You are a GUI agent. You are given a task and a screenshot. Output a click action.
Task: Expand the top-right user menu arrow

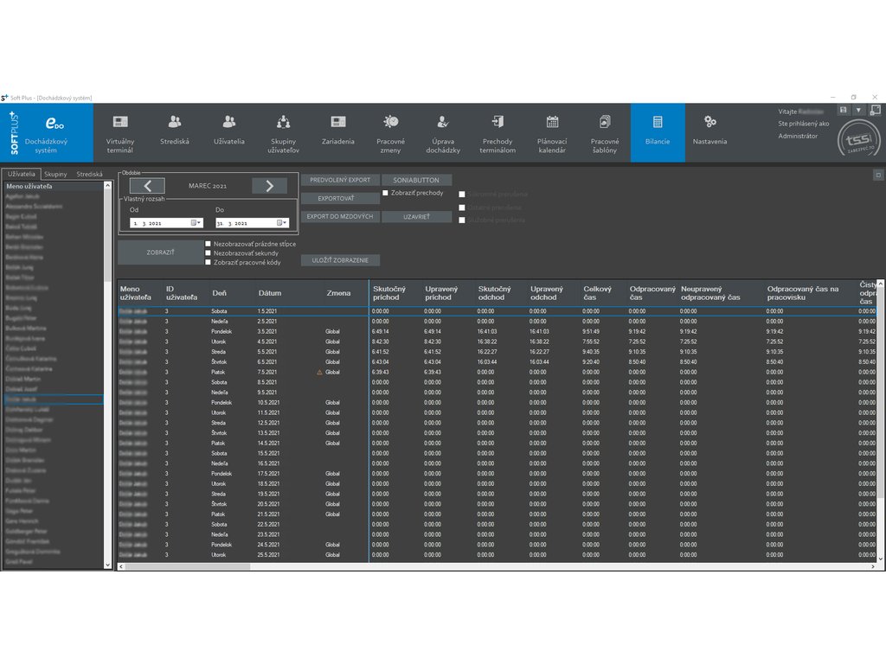(x=858, y=111)
